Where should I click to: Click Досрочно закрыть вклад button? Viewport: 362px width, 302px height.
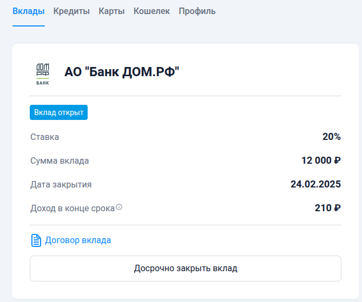click(x=186, y=269)
